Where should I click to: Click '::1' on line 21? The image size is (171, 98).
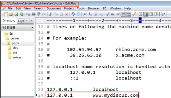coord(74,78)
